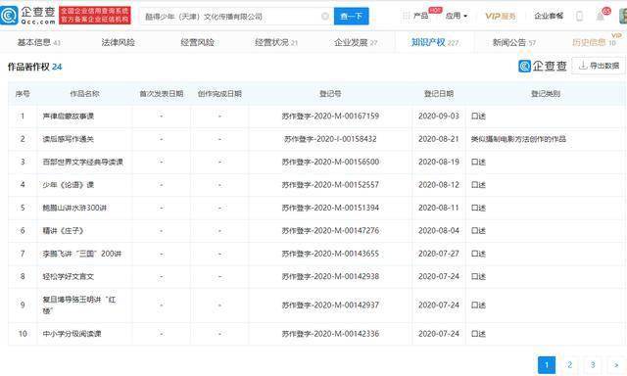Click the date 2020-09-03
Viewport: 627px width, 376px height.
coord(439,117)
